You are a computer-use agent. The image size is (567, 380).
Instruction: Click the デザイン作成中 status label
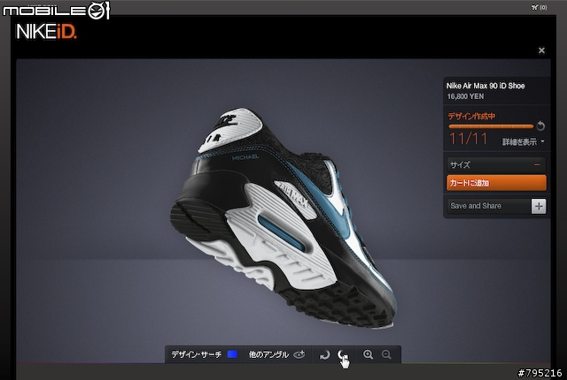point(471,116)
